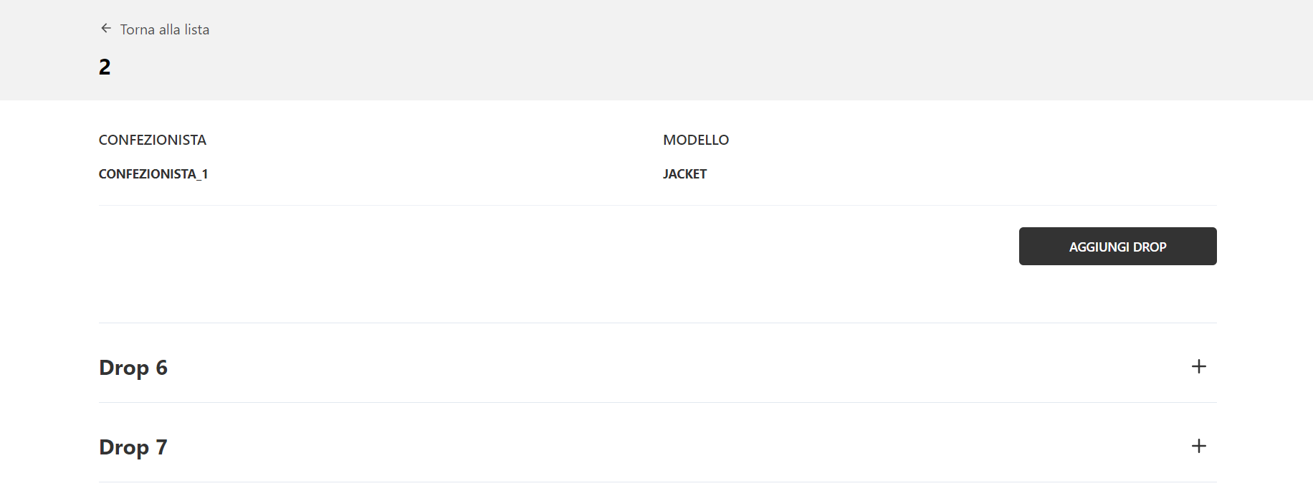The image size is (1313, 486).
Task: Select the JACKET model value
Action: (684, 174)
